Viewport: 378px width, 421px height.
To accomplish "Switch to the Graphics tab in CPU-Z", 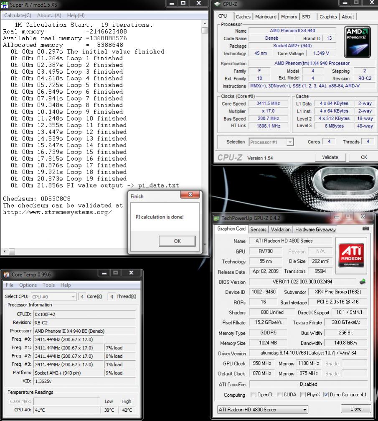I will (328, 17).
